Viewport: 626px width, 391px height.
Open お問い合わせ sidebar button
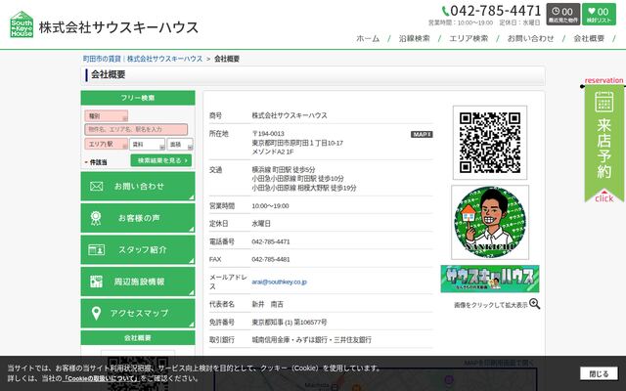pyautogui.click(x=138, y=187)
